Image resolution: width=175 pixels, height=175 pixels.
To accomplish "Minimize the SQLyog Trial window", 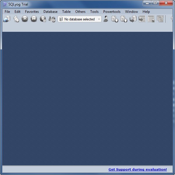I will tap(147, 3).
